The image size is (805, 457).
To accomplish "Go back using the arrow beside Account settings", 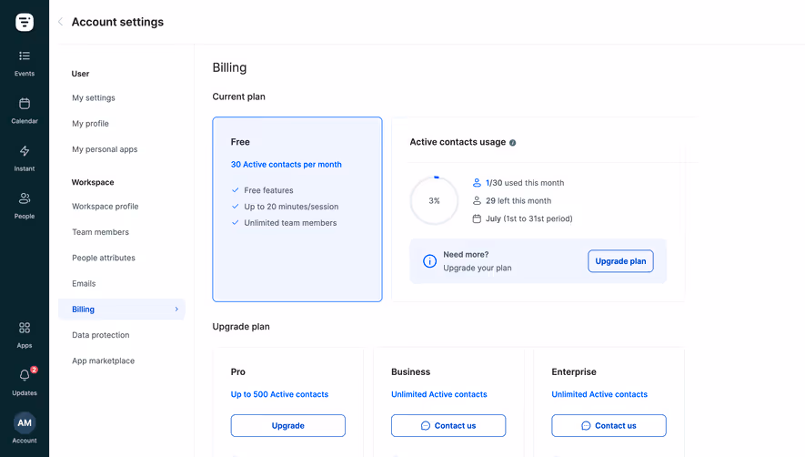I will [x=61, y=22].
